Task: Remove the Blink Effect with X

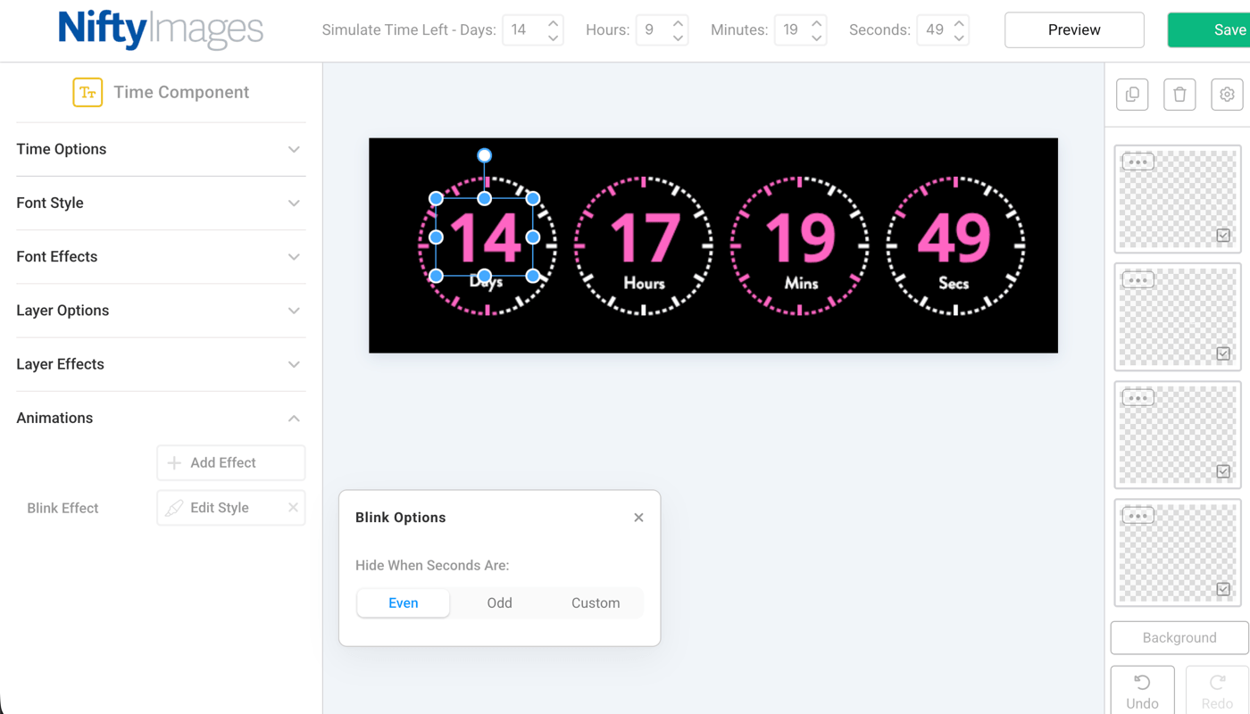Action: (293, 507)
